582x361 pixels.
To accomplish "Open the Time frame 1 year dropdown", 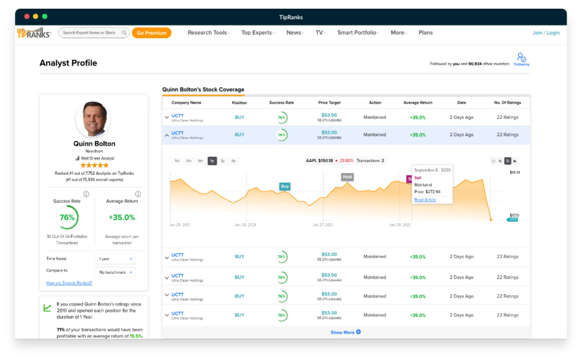I will point(115,259).
